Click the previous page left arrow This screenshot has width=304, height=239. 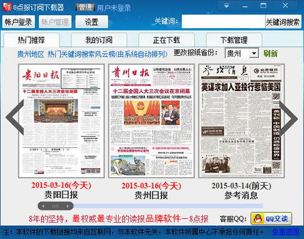pos(15,117)
